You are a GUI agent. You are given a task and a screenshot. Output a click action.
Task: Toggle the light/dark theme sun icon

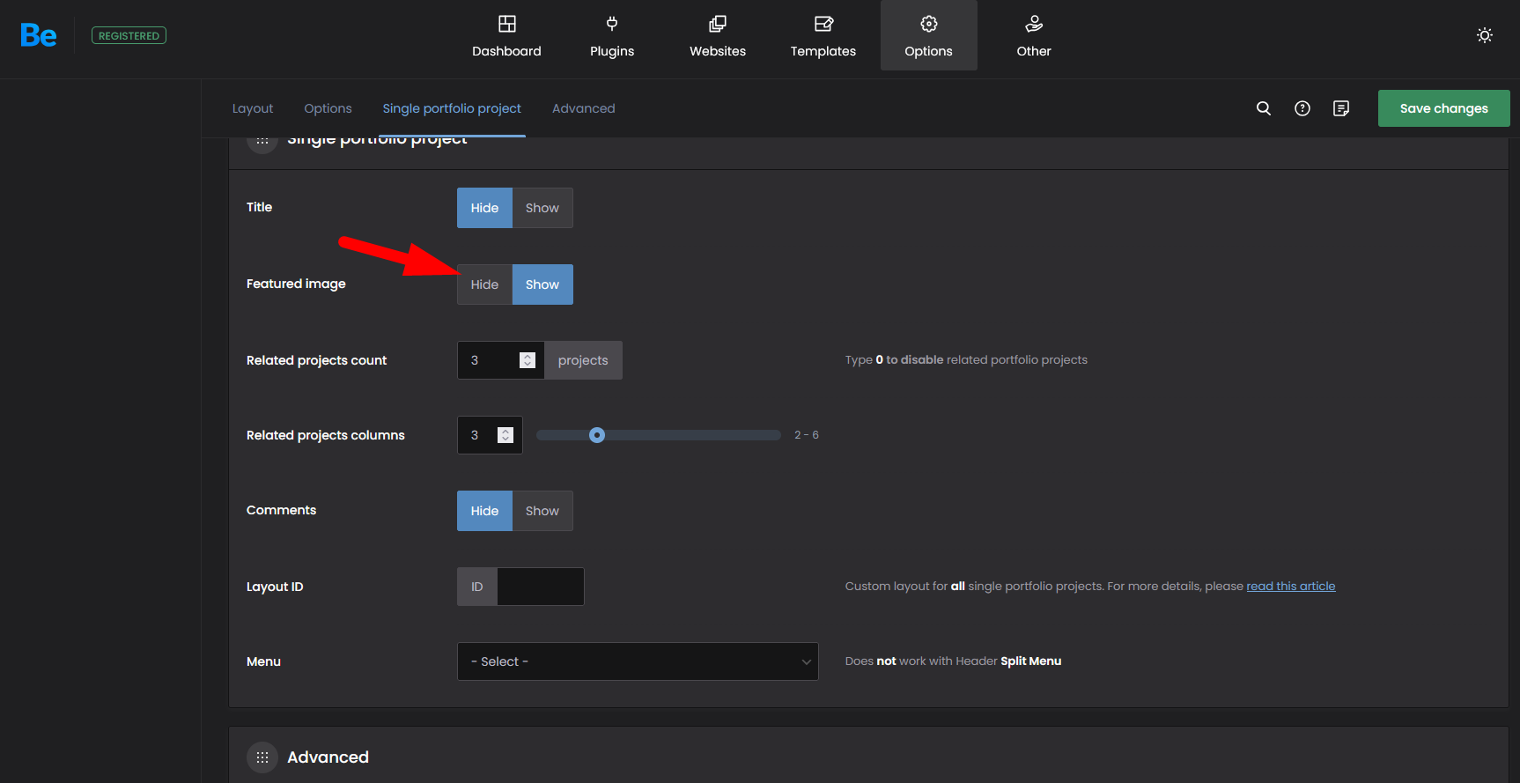(x=1485, y=35)
